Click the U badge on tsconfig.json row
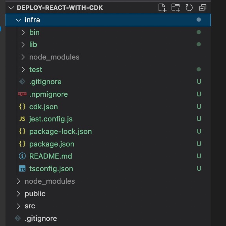The image size is (226, 226). click(x=199, y=168)
